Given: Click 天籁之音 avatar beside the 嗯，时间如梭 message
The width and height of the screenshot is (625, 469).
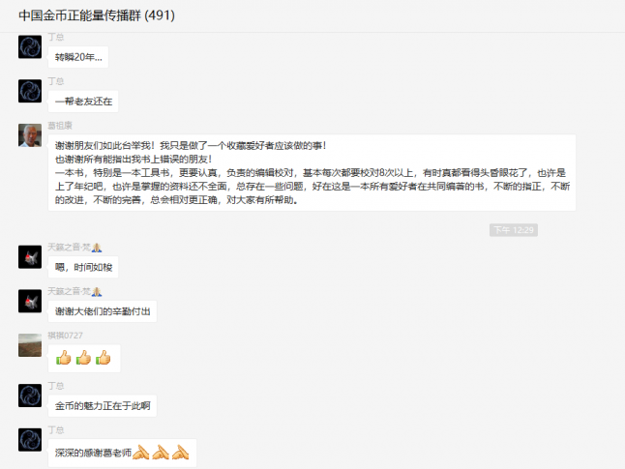Looking at the screenshot, I should 30,256.
